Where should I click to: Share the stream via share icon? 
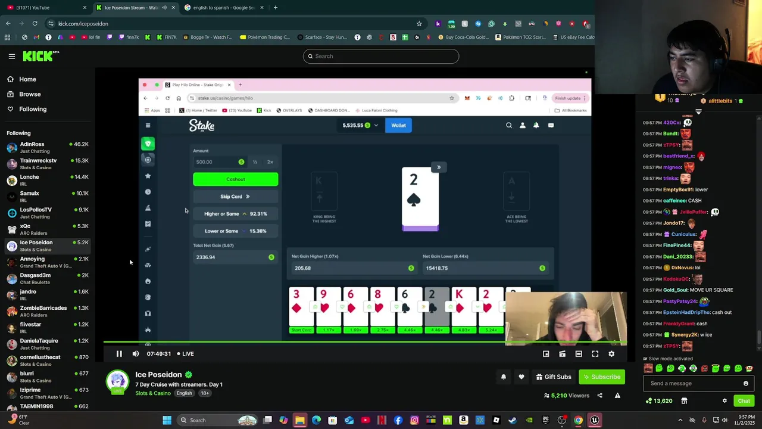tap(599, 396)
